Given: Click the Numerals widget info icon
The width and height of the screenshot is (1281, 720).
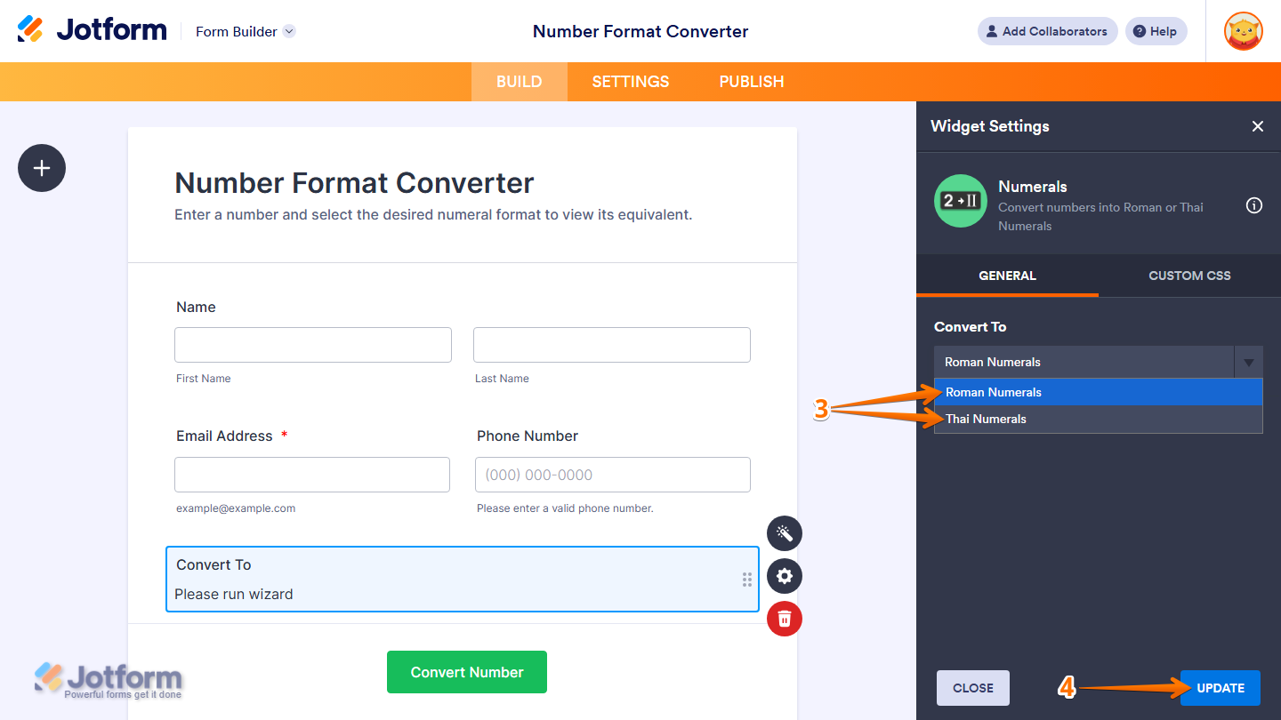Looking at the screenshot, I should [1253, 205].
